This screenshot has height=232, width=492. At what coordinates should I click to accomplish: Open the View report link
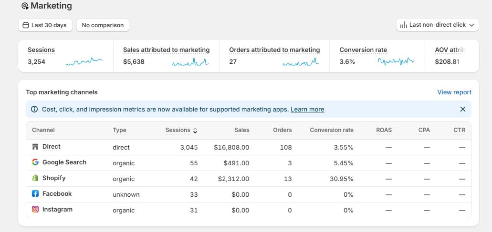click(x=454, y=92)
